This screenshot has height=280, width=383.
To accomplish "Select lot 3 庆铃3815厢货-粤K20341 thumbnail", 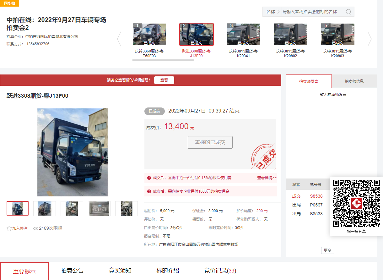I will [244, 34].
